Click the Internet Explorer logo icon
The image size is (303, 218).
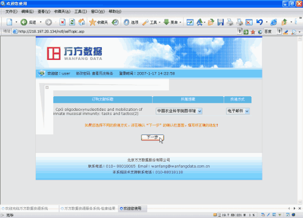(274, 22)
